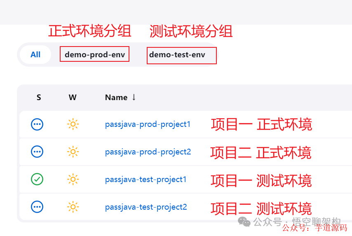Click the status icon for passjava-test-project2
Image resolution: width=352 pixels, height=236 pixels.
point(37,207)
